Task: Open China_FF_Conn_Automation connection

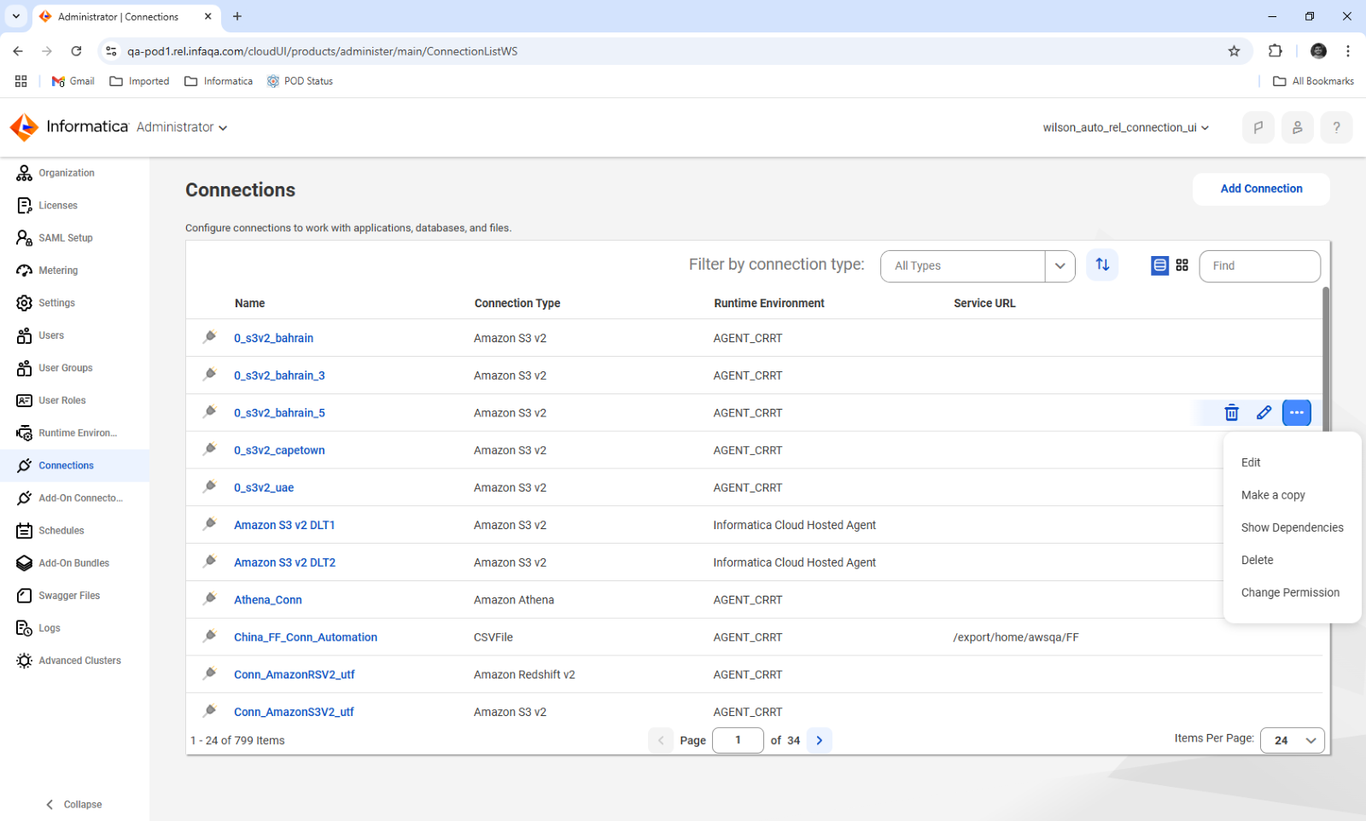Action: tap(306, 638)
